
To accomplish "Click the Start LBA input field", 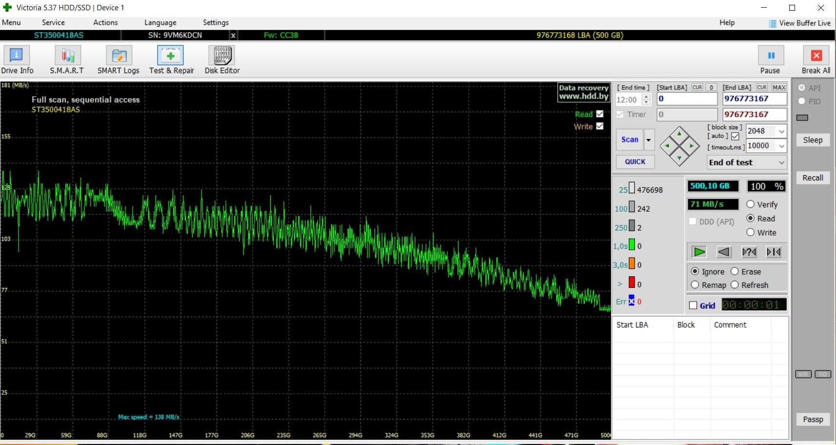I will [x=687, y=99].
